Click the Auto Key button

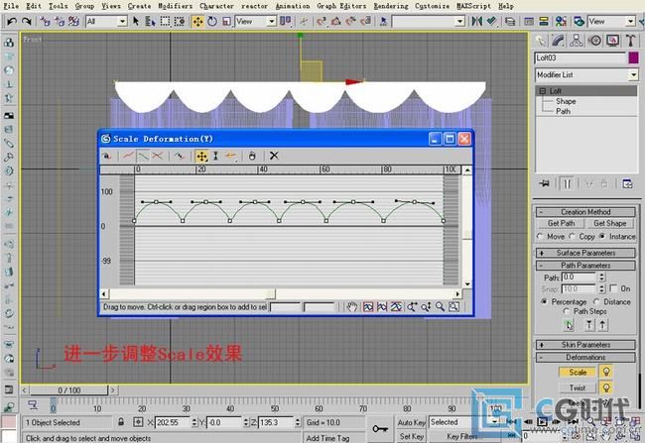click(412, 422)
